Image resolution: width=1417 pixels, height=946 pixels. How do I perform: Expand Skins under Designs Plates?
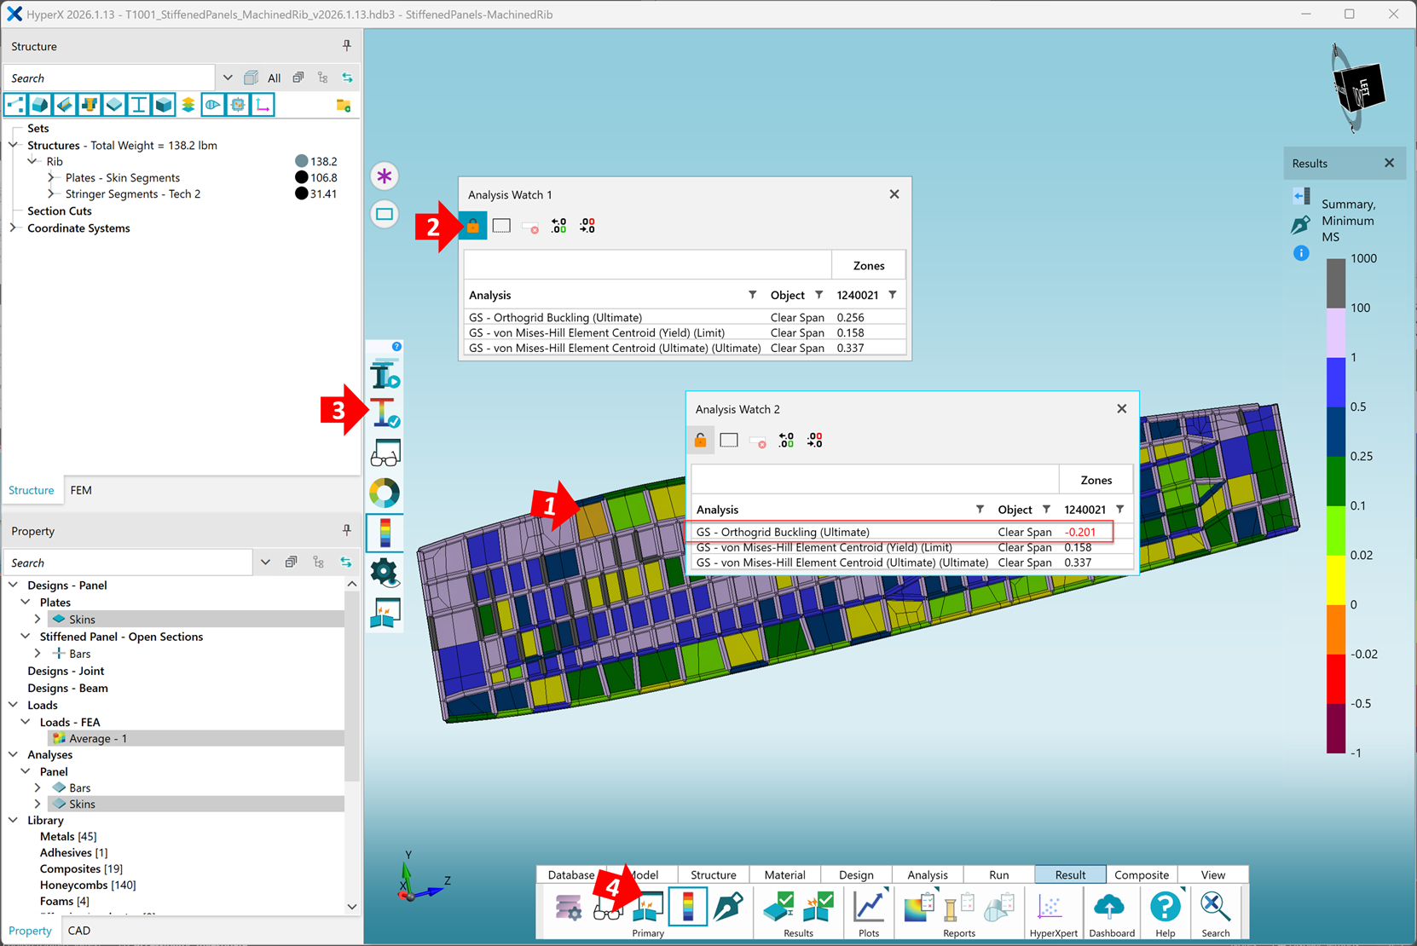[38, 620]
